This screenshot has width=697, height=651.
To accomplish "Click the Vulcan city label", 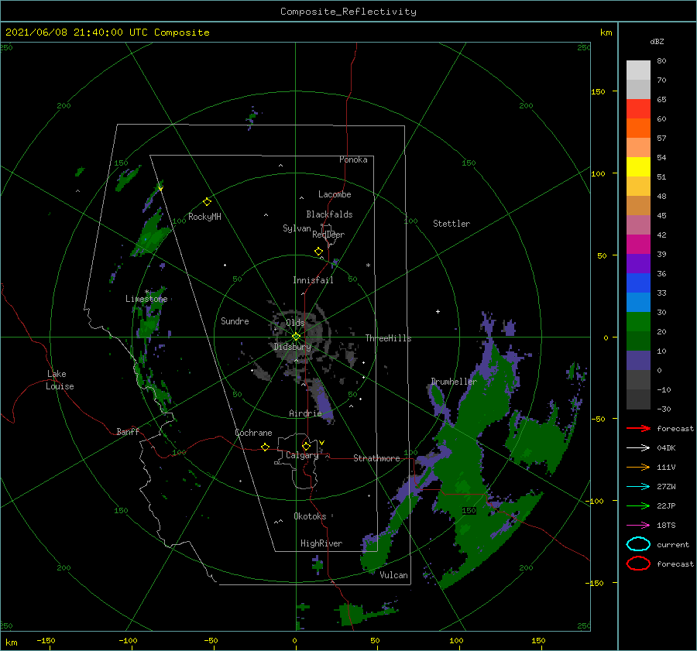I will (394, 574).
